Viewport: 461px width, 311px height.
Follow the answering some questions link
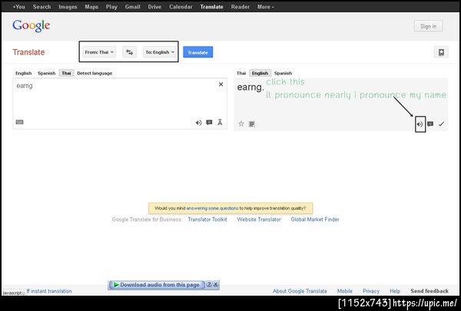pyautogui.click(x=212, y=208)
